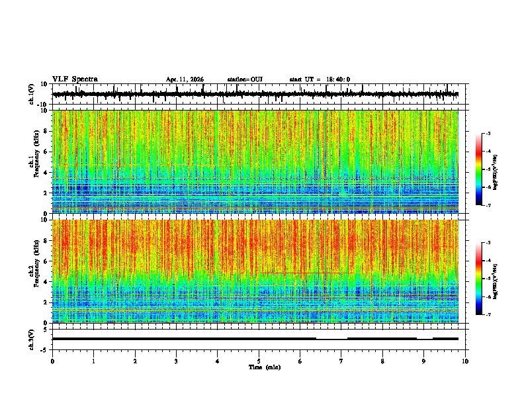This screenshot has height=405, width=524.
Task: Click the "5" tick on the time axis
Action: pyautogui.click(x=259, y=361)
